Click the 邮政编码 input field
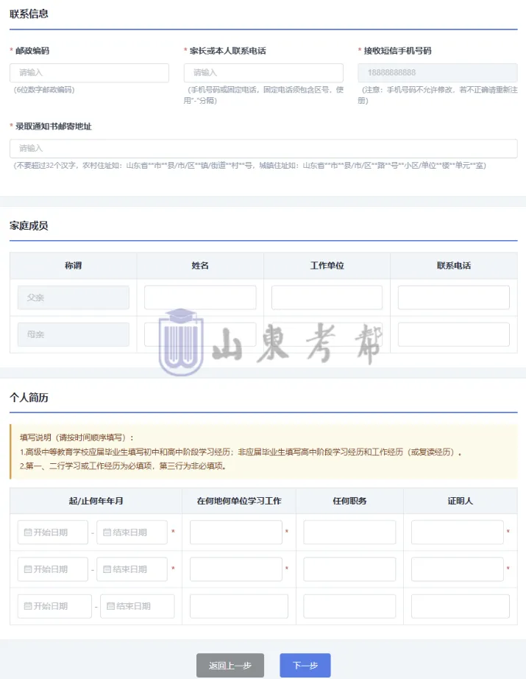This screenshot has height=679, width=526. click(x=89, y=73)
